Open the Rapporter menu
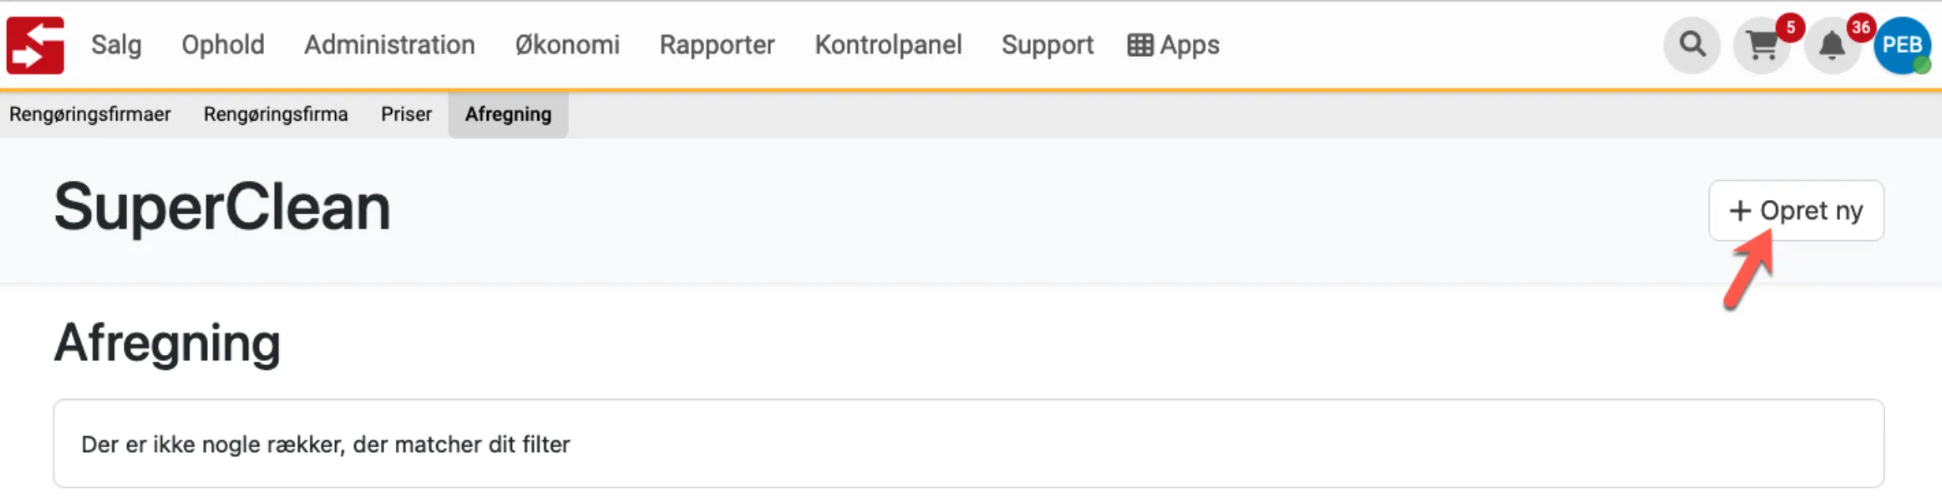The image size is (1942, 501). [717, 45]
